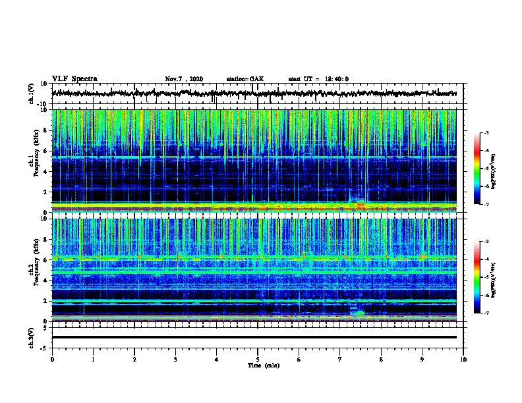Click the ch.2 spectrogram color scale bar
Viewport: 522px width, 403px height.
click(x=477, y=277)
